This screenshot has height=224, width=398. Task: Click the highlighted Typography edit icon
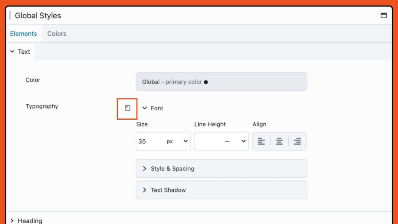(127, 108)
